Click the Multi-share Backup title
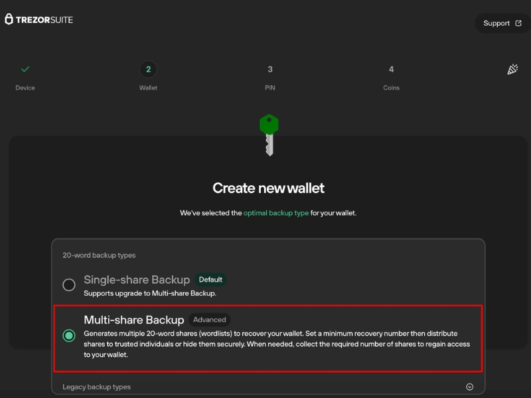This screenshot has height=398, width=531. point(134,320)
